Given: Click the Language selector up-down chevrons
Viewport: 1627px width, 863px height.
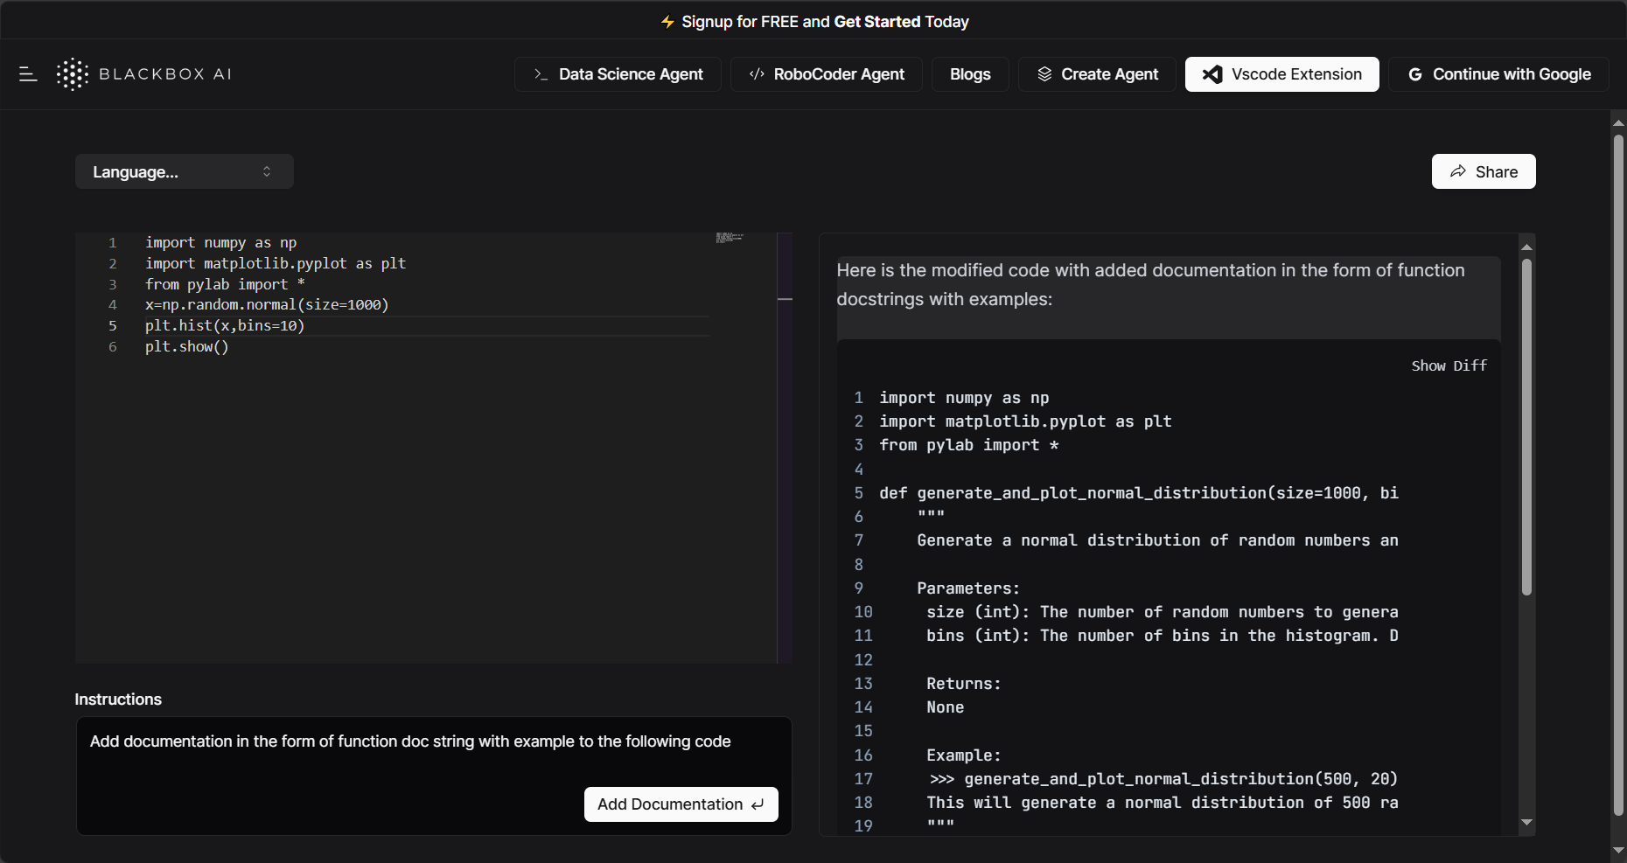Looking at the screenshot, I should point(267,171).
